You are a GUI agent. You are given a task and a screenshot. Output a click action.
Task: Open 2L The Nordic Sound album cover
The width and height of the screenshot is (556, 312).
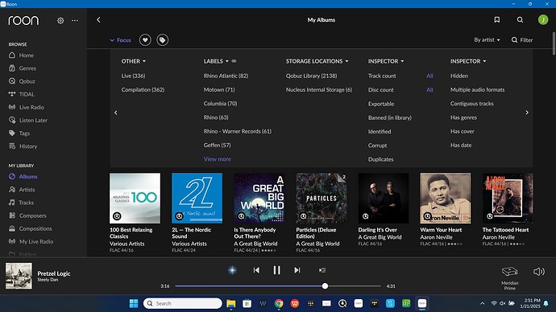(x=197, y=198)
